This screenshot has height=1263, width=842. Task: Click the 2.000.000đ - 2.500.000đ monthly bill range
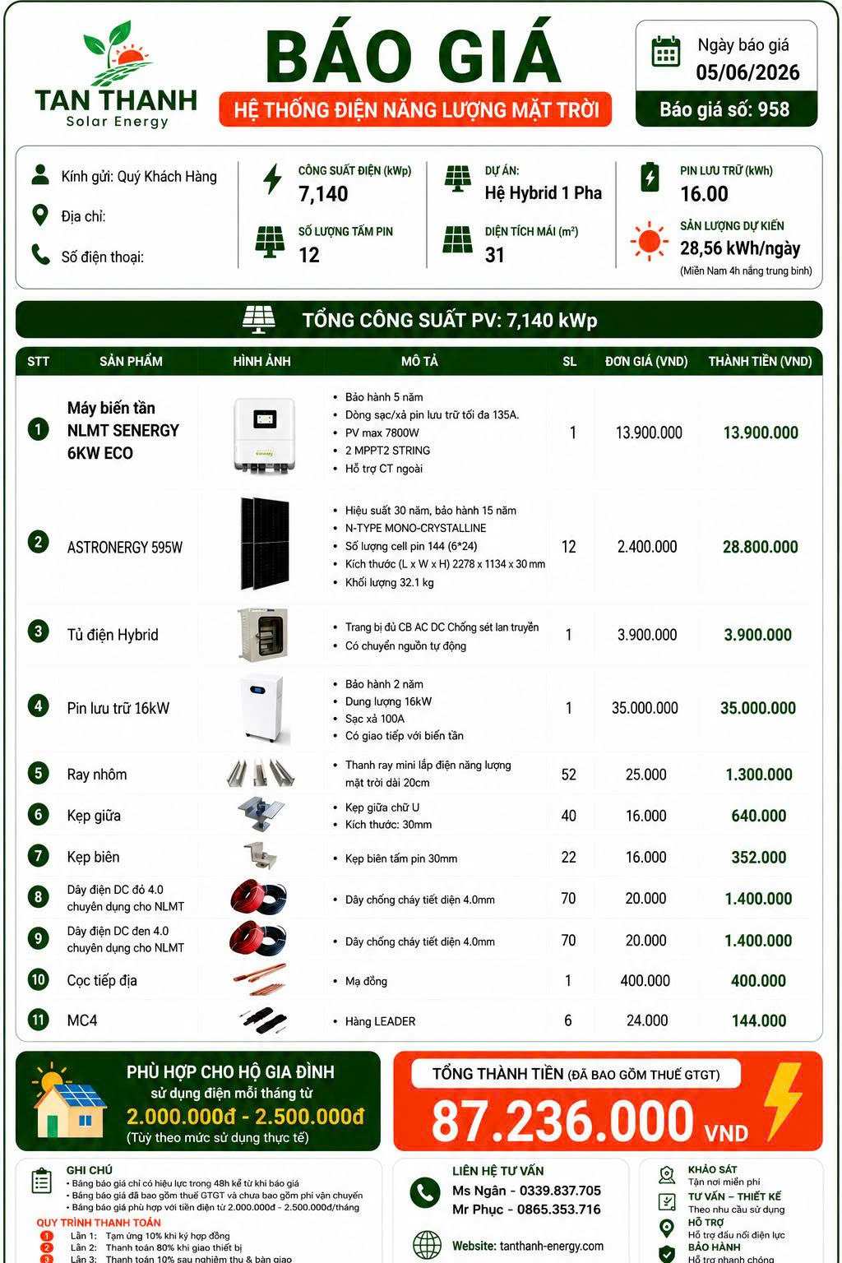pos(245,1116)
